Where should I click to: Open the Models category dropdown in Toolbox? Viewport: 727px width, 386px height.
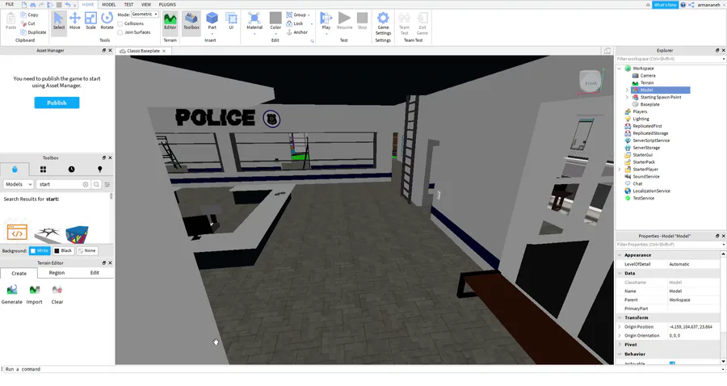point(19,184)
